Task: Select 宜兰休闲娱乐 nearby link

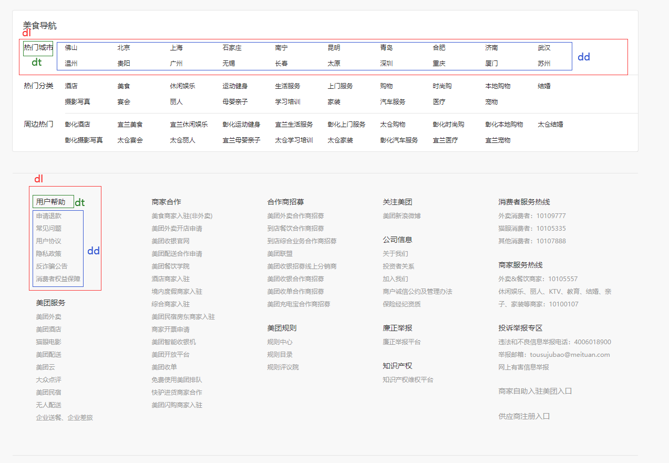Action: coord(189,125)
